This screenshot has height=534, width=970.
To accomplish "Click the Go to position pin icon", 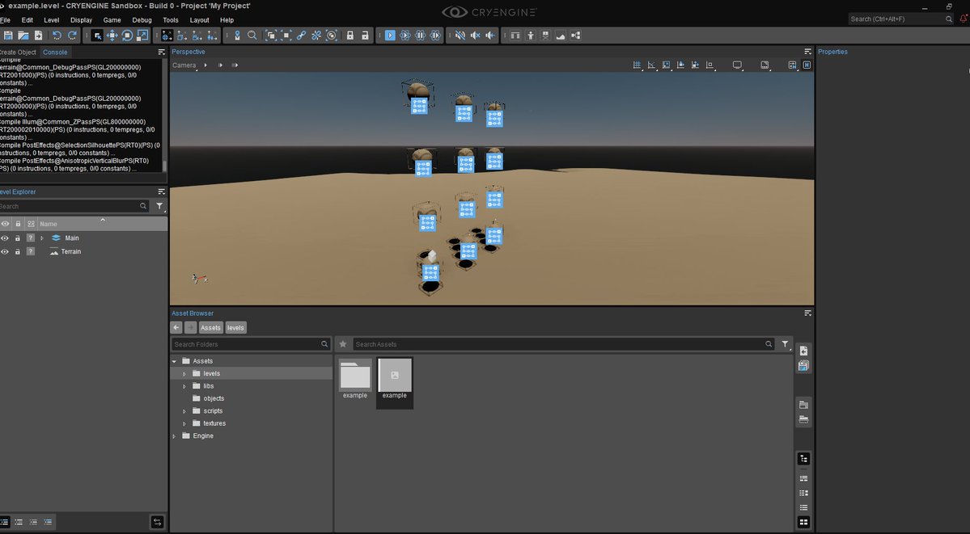I will click(237, 36).
